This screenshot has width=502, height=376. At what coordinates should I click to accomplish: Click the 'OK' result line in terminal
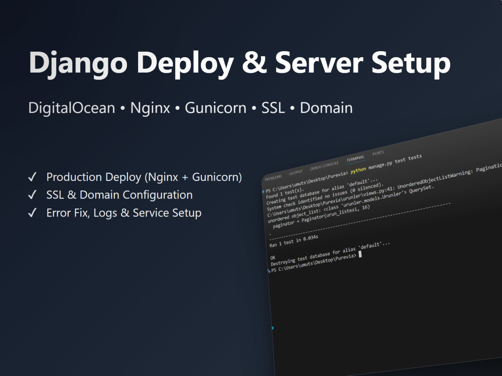[x=273, y=258]
